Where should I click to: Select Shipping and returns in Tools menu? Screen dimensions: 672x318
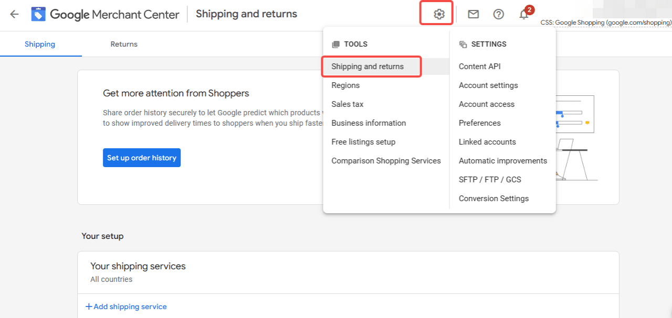coord(386,67)
